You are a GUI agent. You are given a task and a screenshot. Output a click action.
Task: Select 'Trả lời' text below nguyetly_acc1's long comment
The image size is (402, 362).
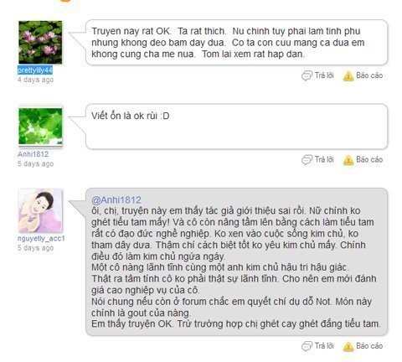point(324,346)
